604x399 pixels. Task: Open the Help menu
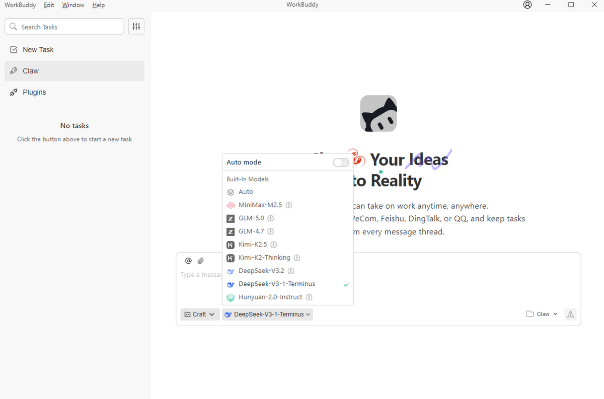(x=99, y=5)
